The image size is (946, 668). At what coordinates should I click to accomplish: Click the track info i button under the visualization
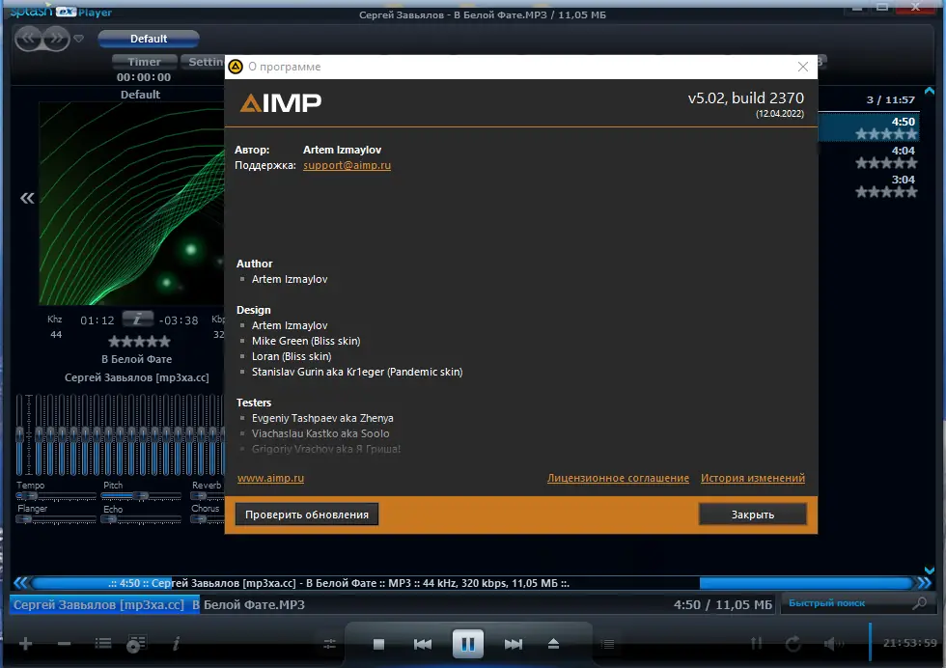(x=137, y=319)
